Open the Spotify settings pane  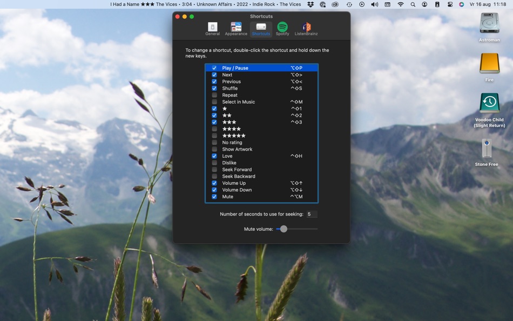pos(282,28)
